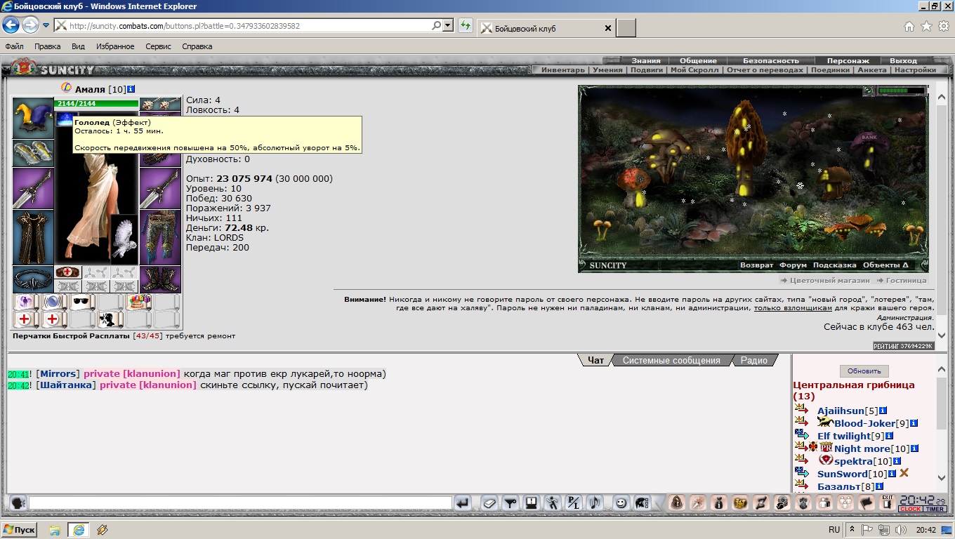The height and width of the screenshot is (539, 955).
Task: Expand the Объекты list on the map
Action: pyautogui.click(x=885, y=265)
